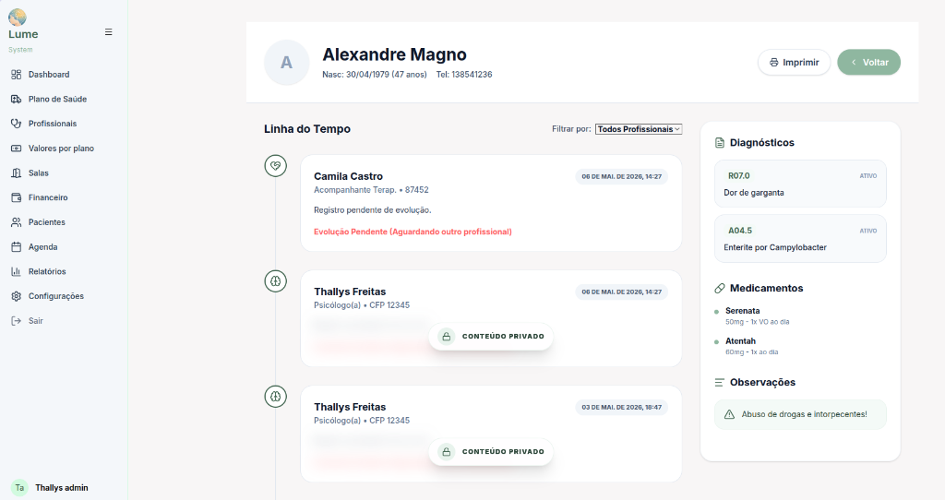Screen dimensions: 945x500
Task: Open the Dashboard grid icon
Action: (17, 75)
